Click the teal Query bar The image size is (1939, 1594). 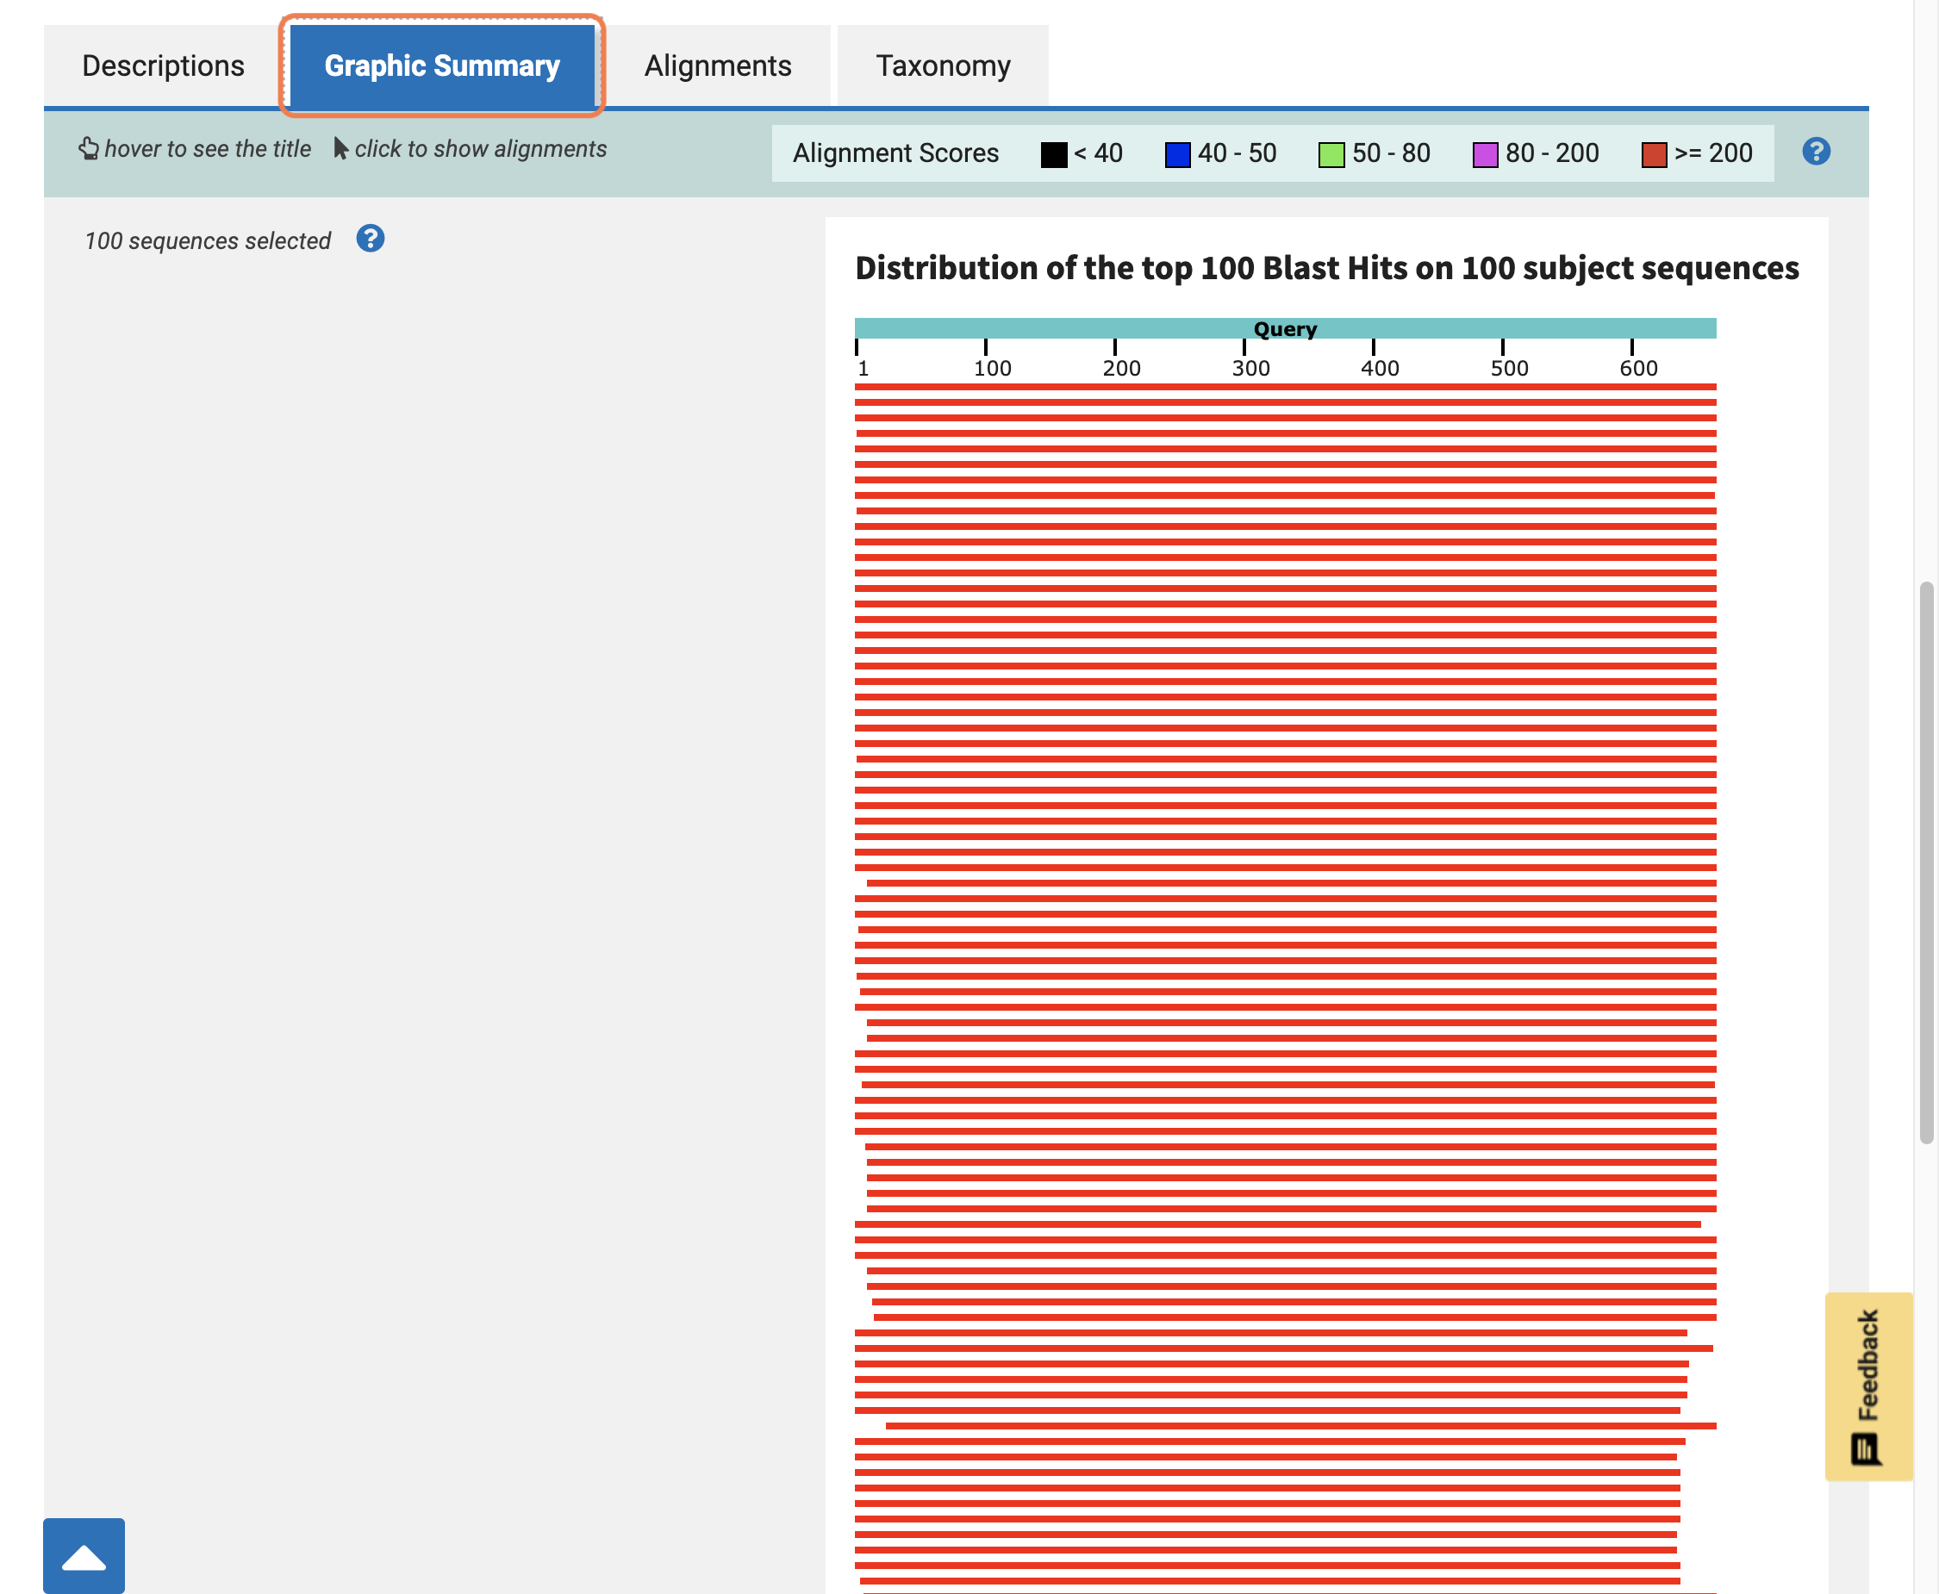pyautogui.click(x=1285, y=329)
